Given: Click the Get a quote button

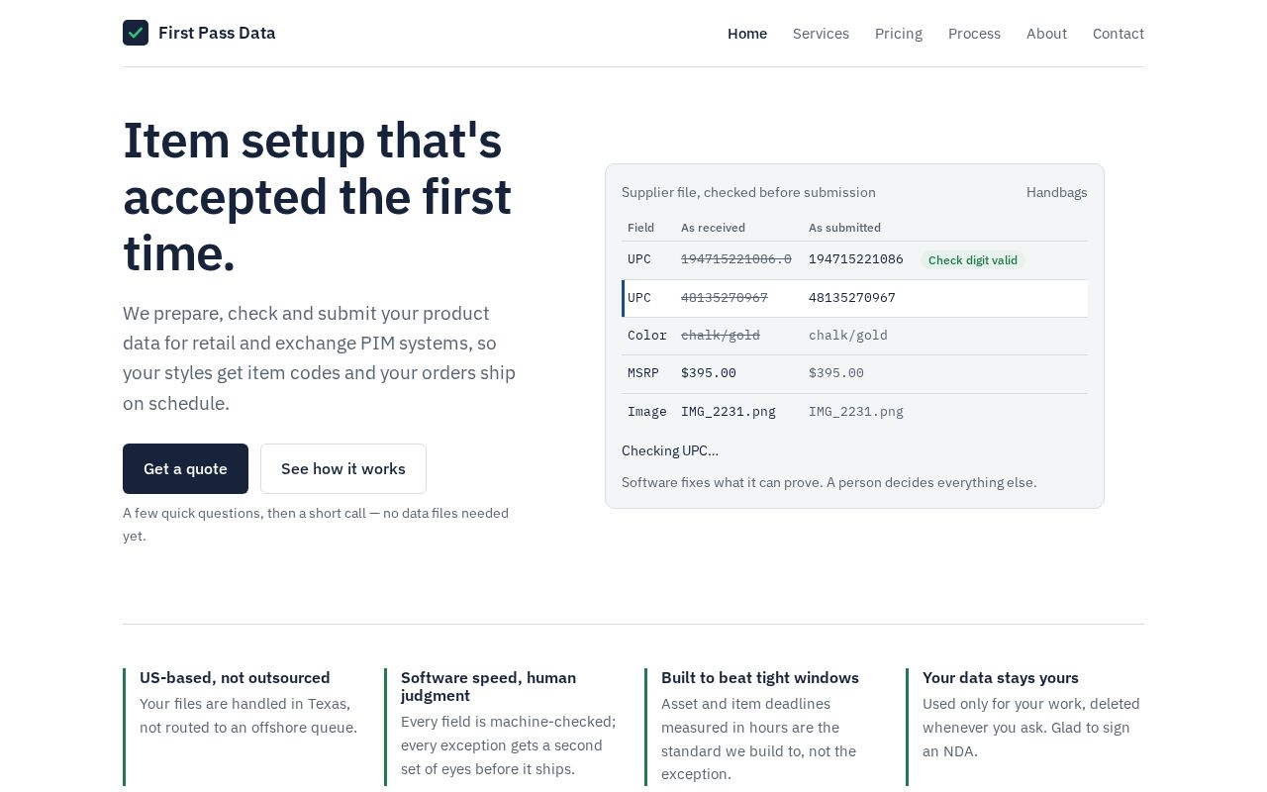Looking at the screenshot, I should click(x=185, y=468).
